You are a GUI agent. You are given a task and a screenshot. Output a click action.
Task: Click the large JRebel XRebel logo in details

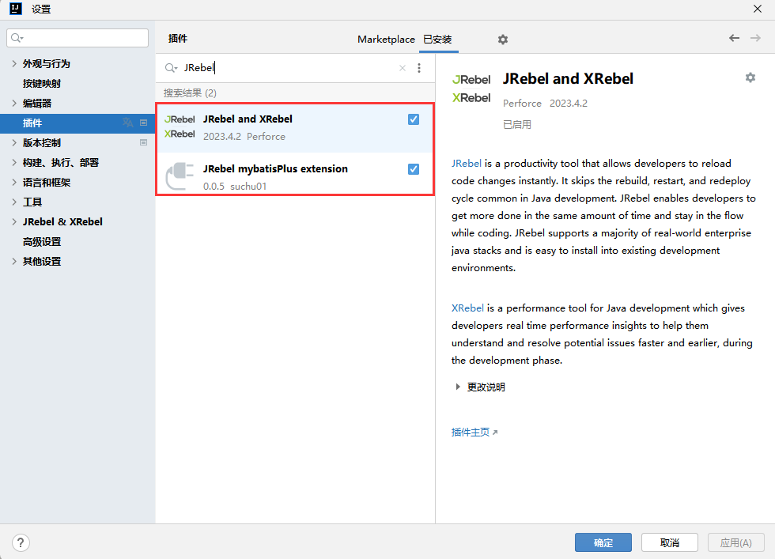(471, 89)
